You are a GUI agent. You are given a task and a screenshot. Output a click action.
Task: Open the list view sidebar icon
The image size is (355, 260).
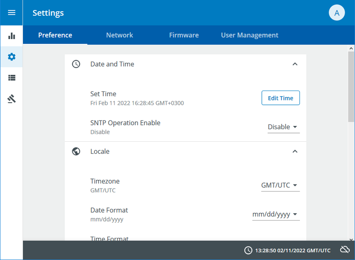(x=12, y=78)
